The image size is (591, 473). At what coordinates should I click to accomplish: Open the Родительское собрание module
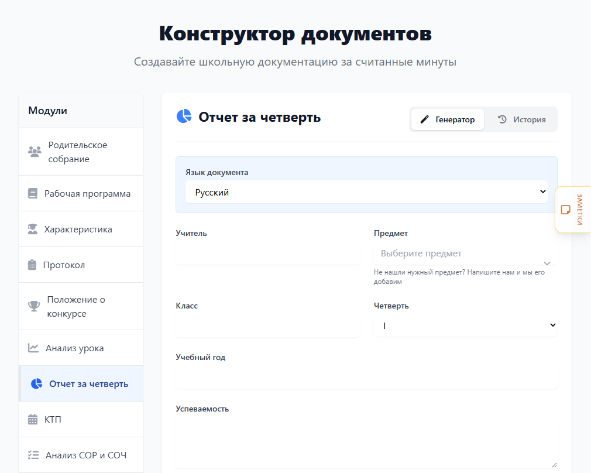[x=81, y=152]
